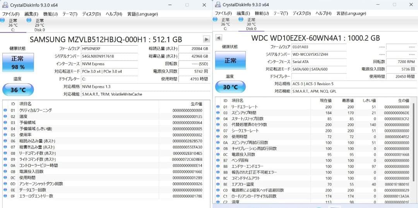Click the blue status orb above Disk 0 in the WDC window

tap(241, 19)
